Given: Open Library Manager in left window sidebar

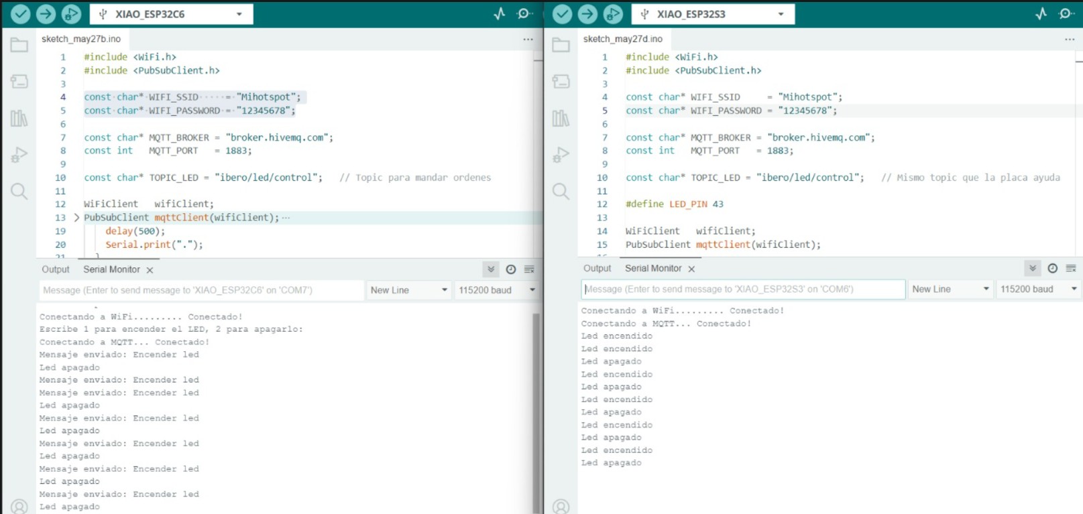Looking at the screenshot, I should 19,119.
